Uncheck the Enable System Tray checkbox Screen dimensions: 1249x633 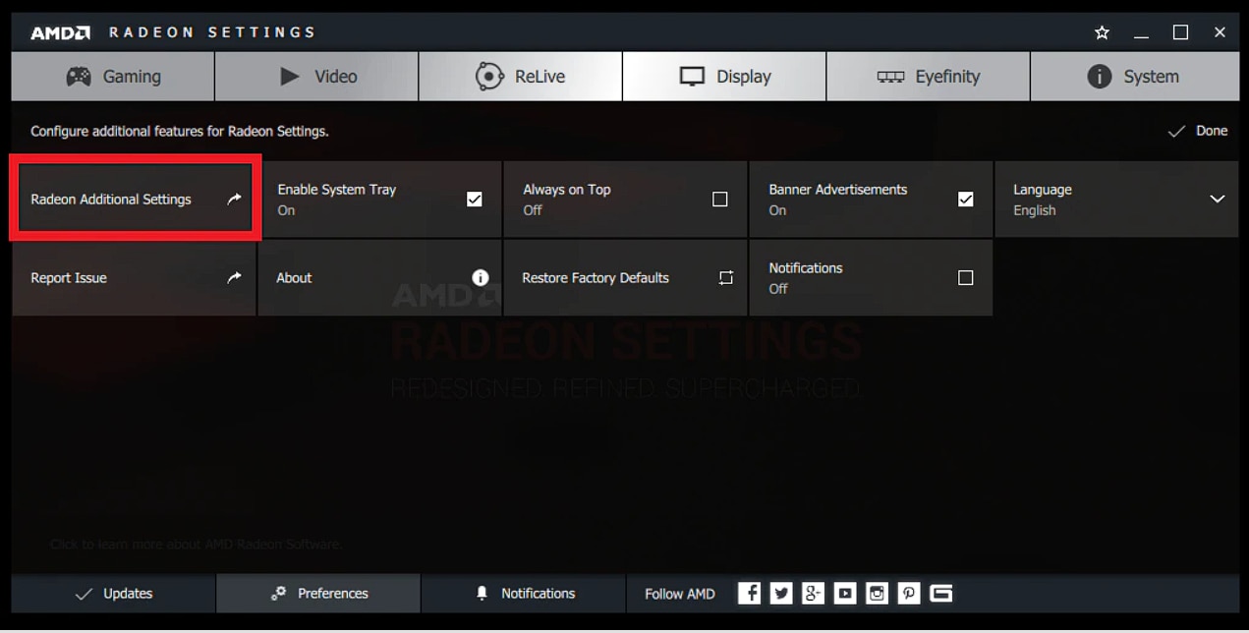click(x=475, y=200)
